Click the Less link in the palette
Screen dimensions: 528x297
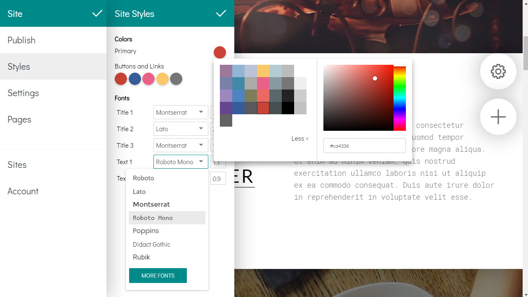point(300,139)
